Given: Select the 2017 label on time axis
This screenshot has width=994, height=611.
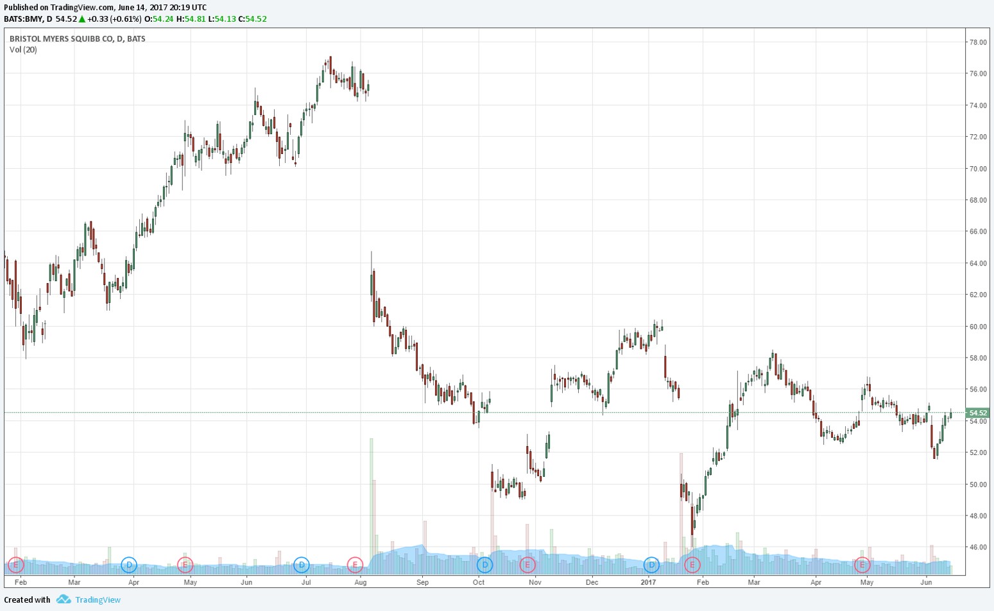Looking at the screenshot, I should (x=648, y=582).
